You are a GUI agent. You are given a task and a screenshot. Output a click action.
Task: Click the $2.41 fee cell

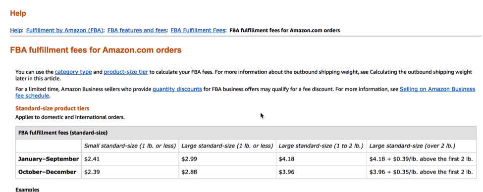[x=130, y=159]
